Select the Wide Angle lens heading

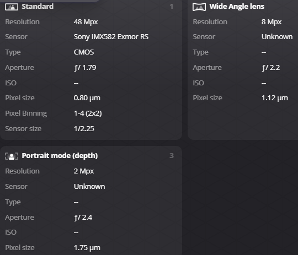237,7
